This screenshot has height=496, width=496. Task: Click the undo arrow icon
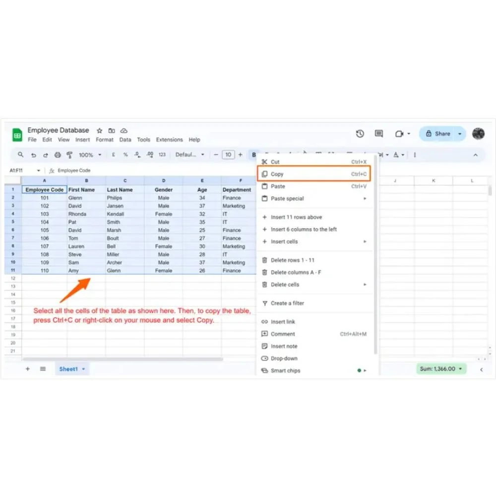(34, 155)
